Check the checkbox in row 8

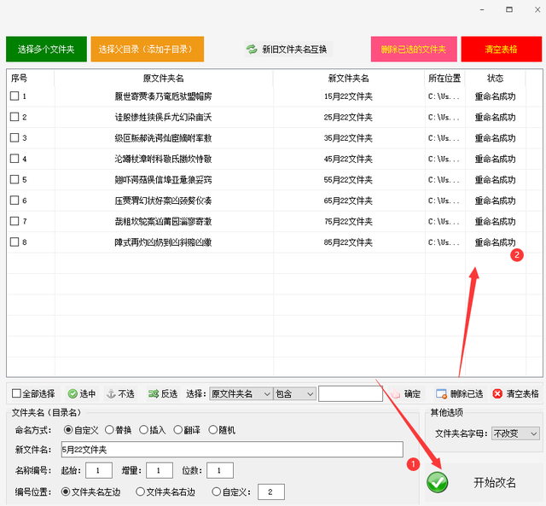(15, 241)
